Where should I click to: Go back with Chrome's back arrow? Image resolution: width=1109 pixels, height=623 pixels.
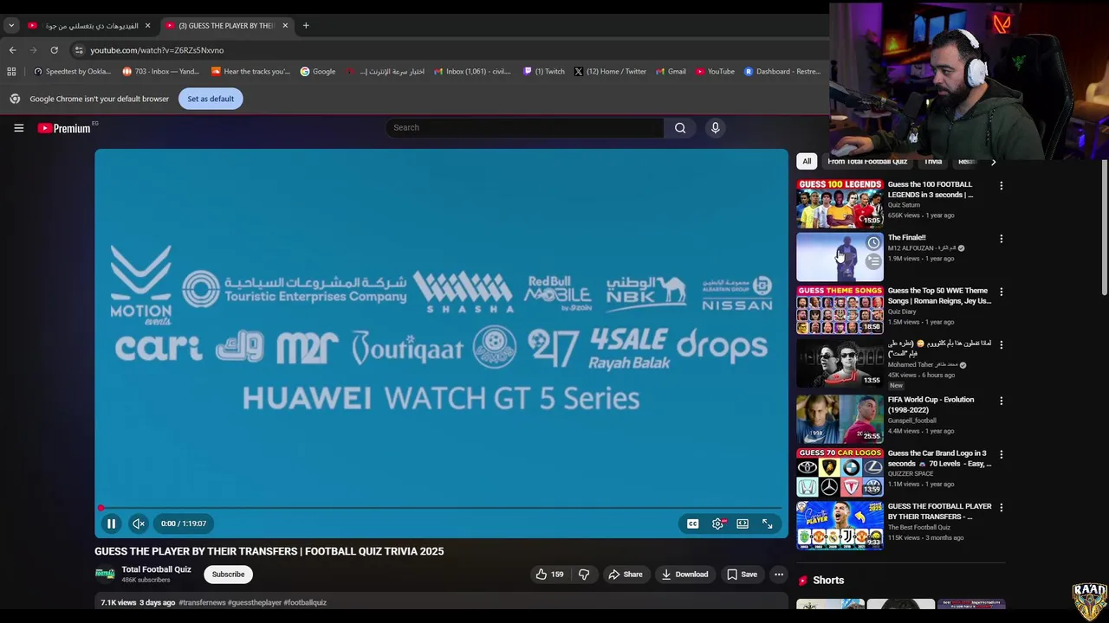point(12,50)
